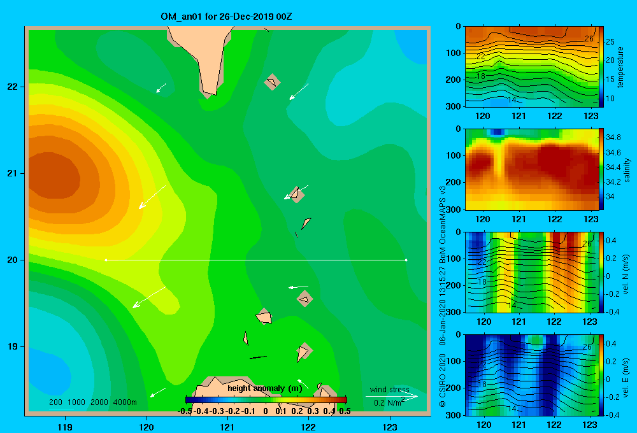
Task: Click the eastern endpoint of the transect line
Action: 406,260
